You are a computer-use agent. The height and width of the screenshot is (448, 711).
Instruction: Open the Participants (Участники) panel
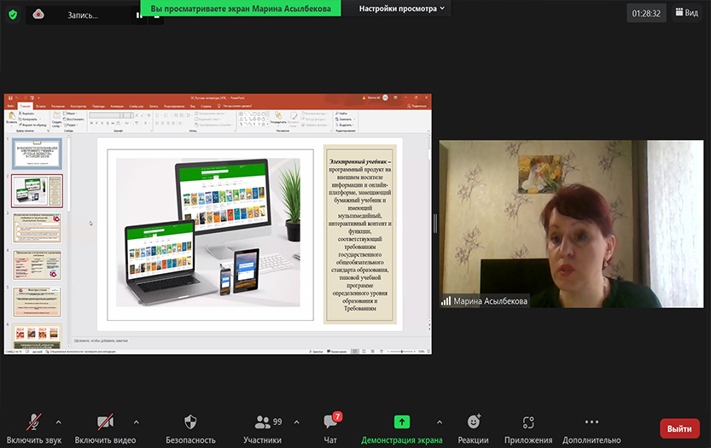tap(262, 422)
